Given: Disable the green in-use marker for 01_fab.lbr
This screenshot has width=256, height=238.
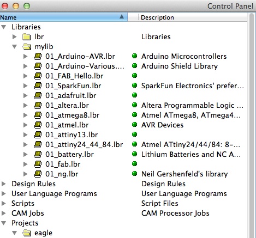Looking at the screenshot, I should tap(134, 163).
